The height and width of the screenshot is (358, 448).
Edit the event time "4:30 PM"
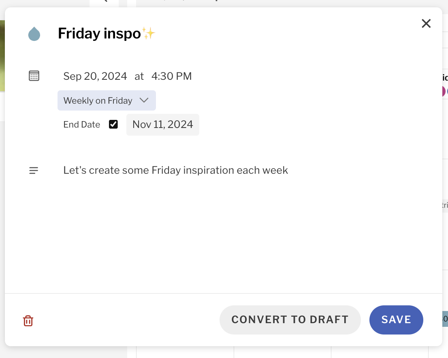point(172,76)
